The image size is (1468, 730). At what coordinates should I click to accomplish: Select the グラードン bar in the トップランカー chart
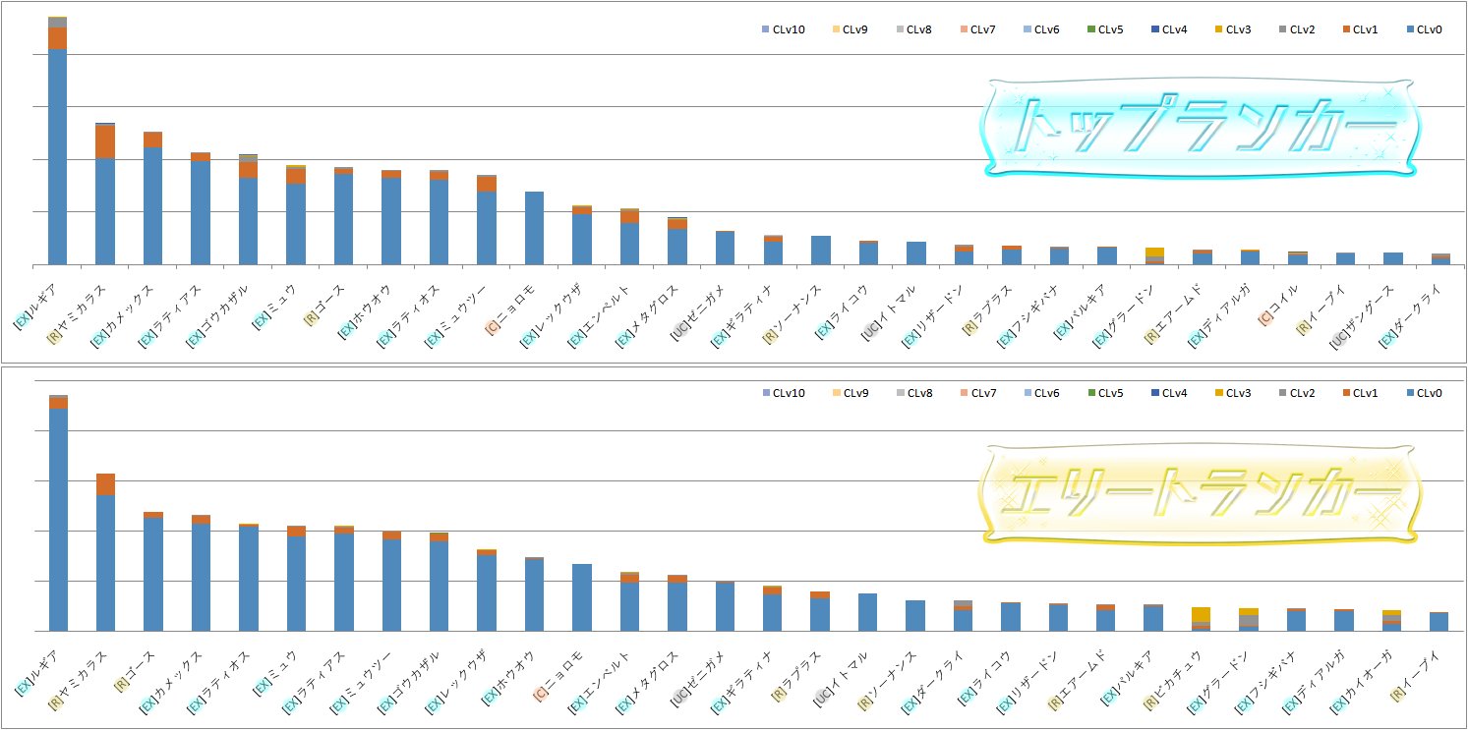[1155, 256]
